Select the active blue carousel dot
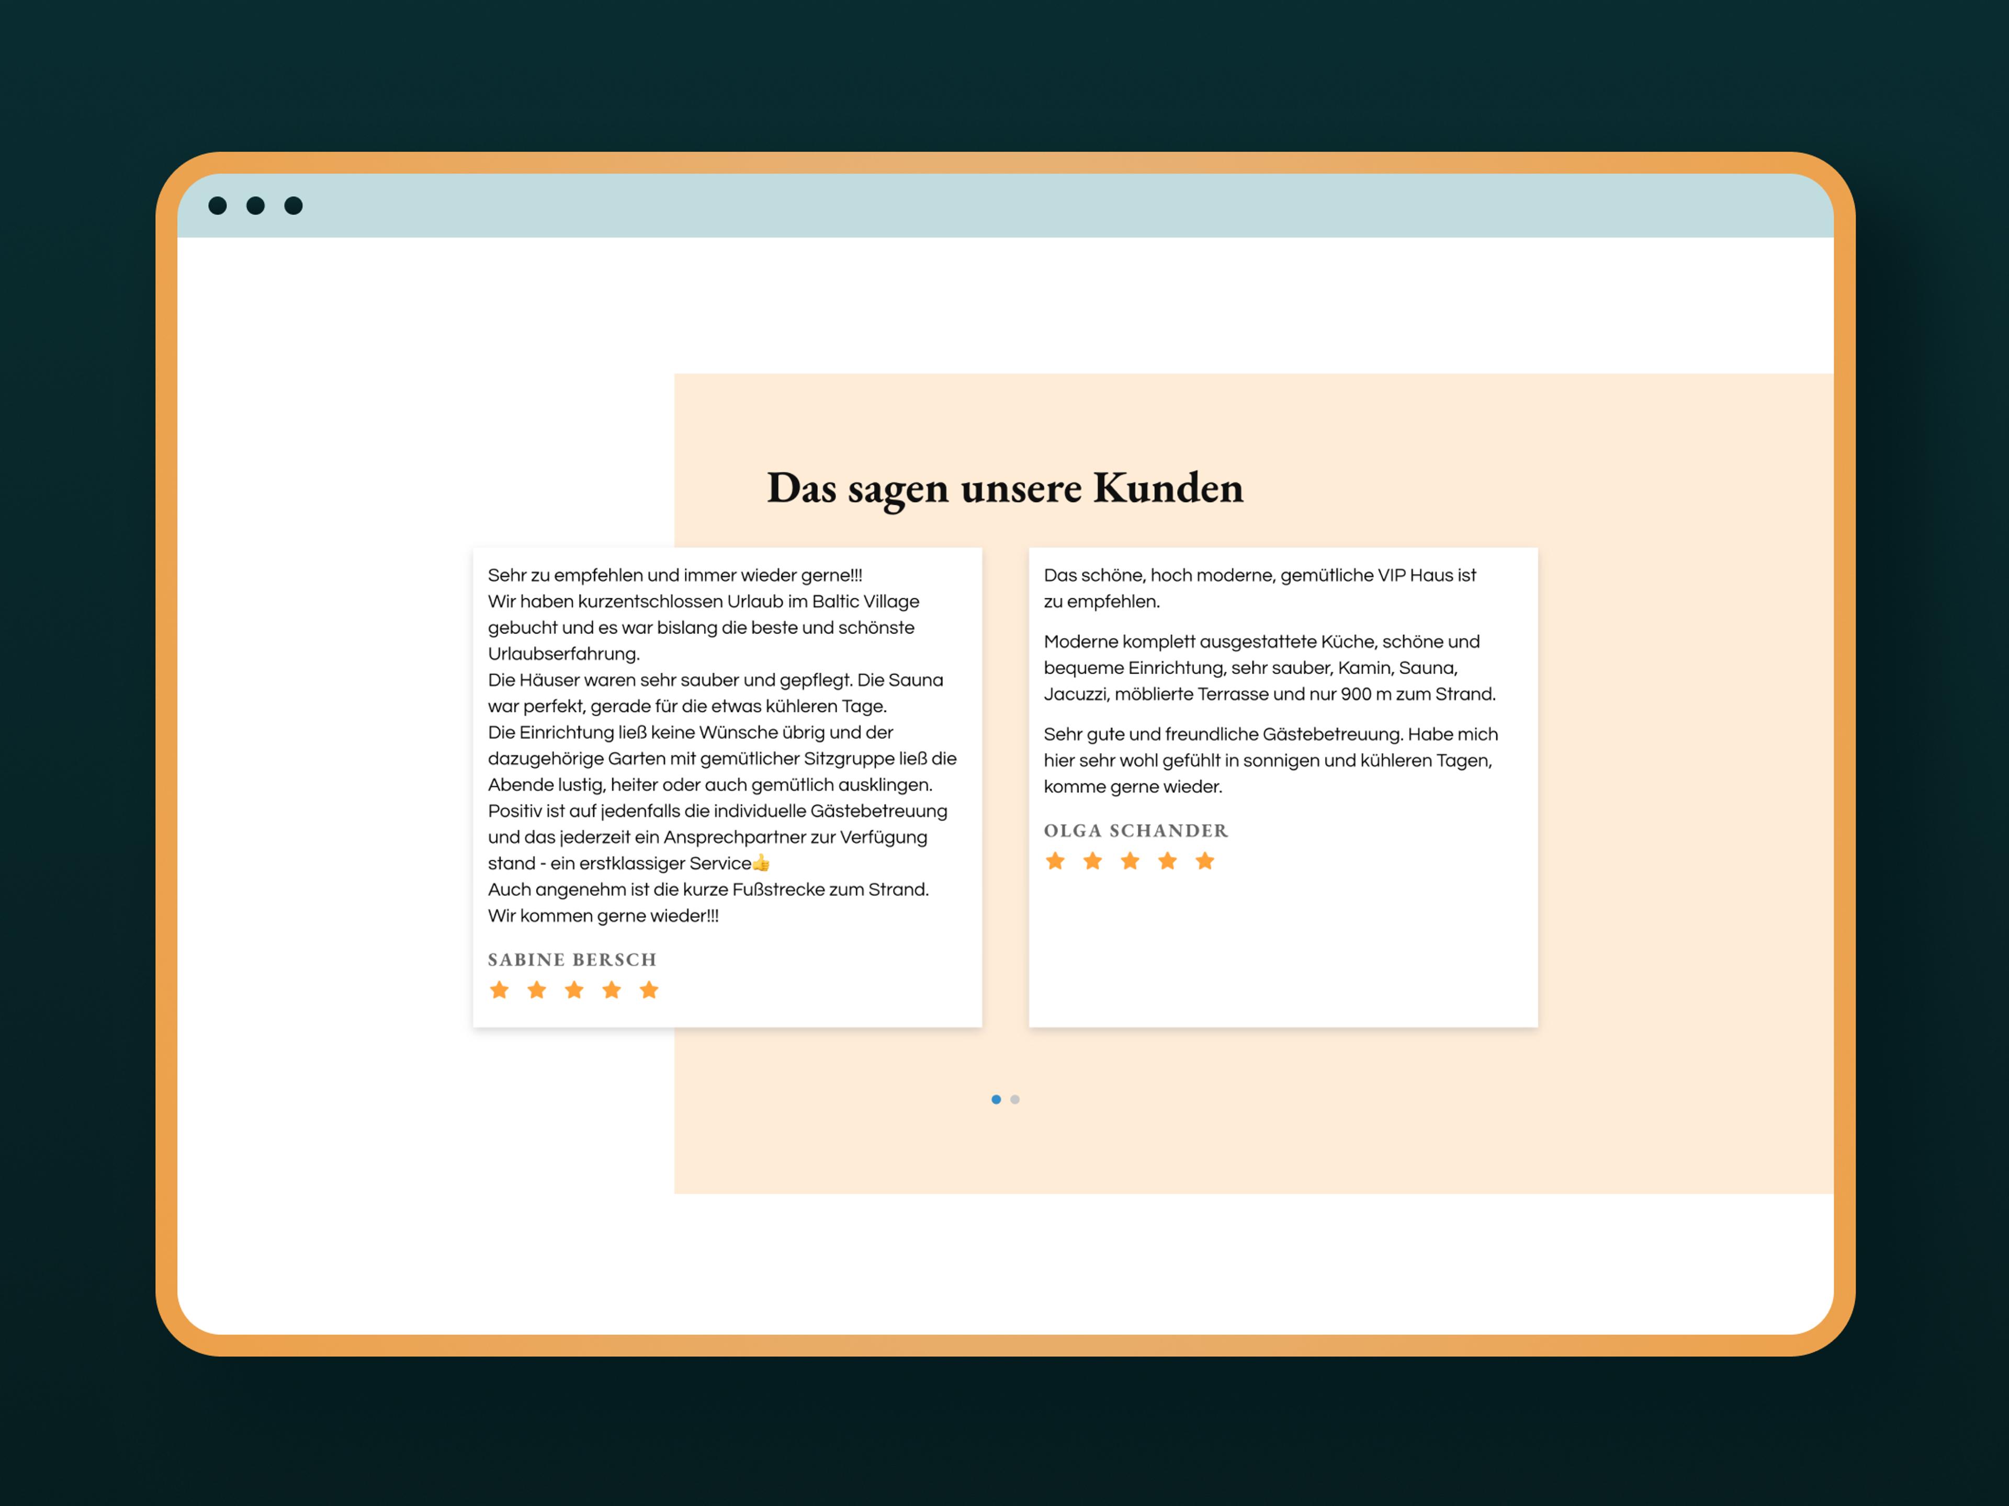This screenshot has height=1506, width=2009. (996, 1099)
